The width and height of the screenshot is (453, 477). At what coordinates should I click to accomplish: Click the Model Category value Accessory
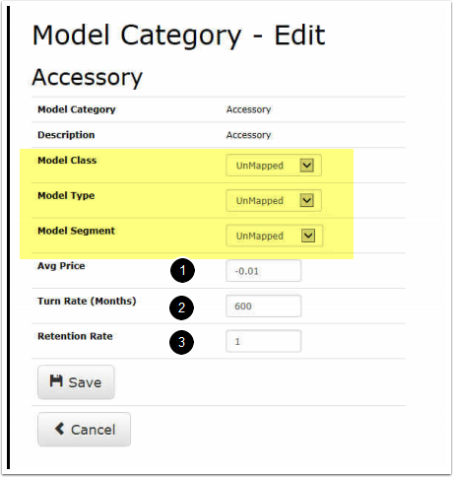coord(248,109)
